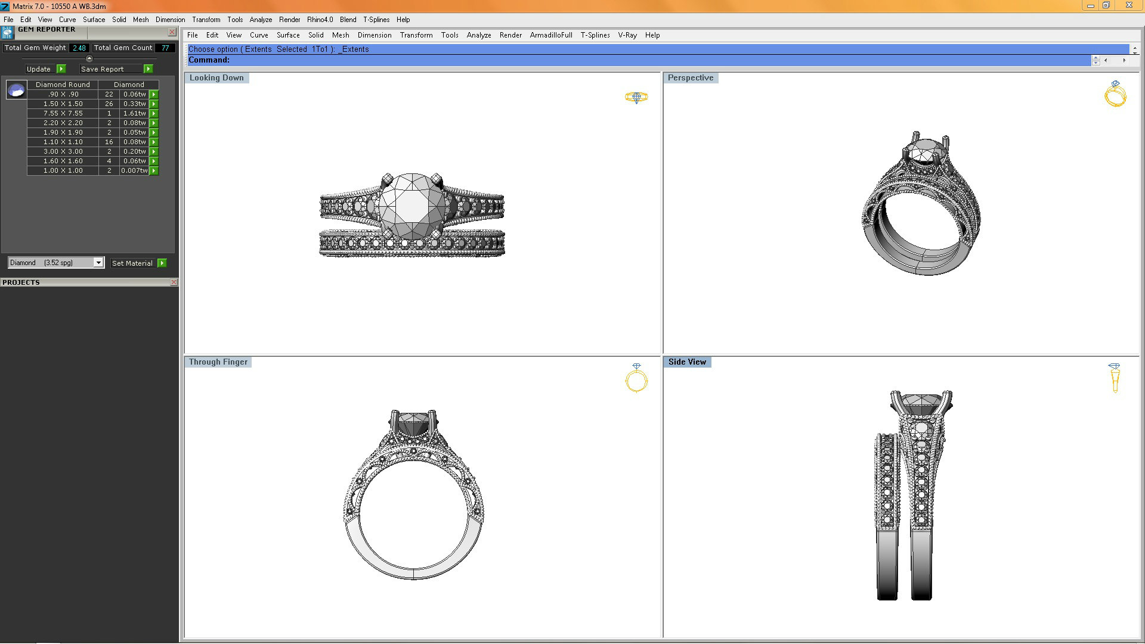Click the green arrow next to Update
The width and height of the screenshot is (1145, 644).
tap(61, 69)
